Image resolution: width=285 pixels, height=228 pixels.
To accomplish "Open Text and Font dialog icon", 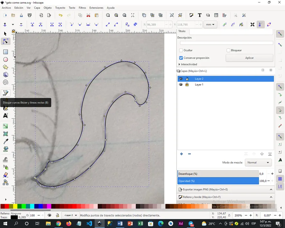I will click(x=199, y=15).
